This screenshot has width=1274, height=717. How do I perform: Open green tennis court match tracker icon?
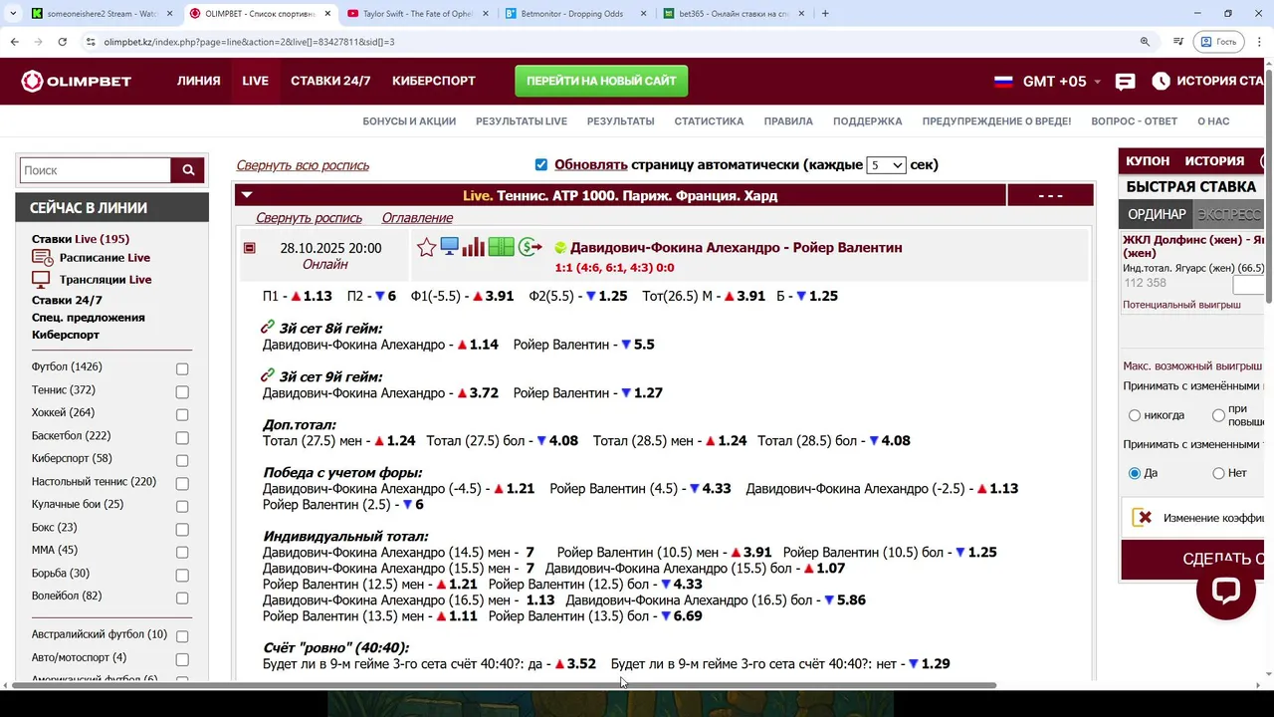tap(501, 247)
